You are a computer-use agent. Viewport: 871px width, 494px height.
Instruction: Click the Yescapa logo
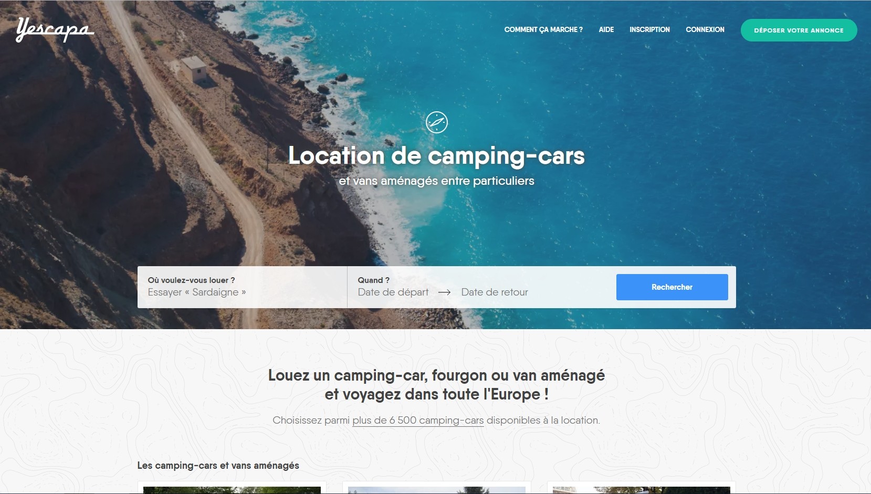[x=55, y=29]
